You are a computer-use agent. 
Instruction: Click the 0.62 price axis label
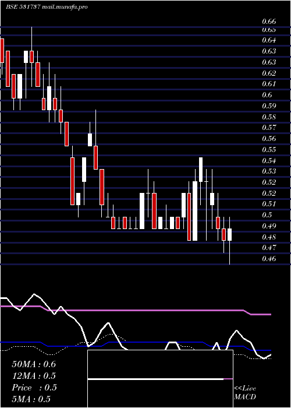[x=269, y=73]
